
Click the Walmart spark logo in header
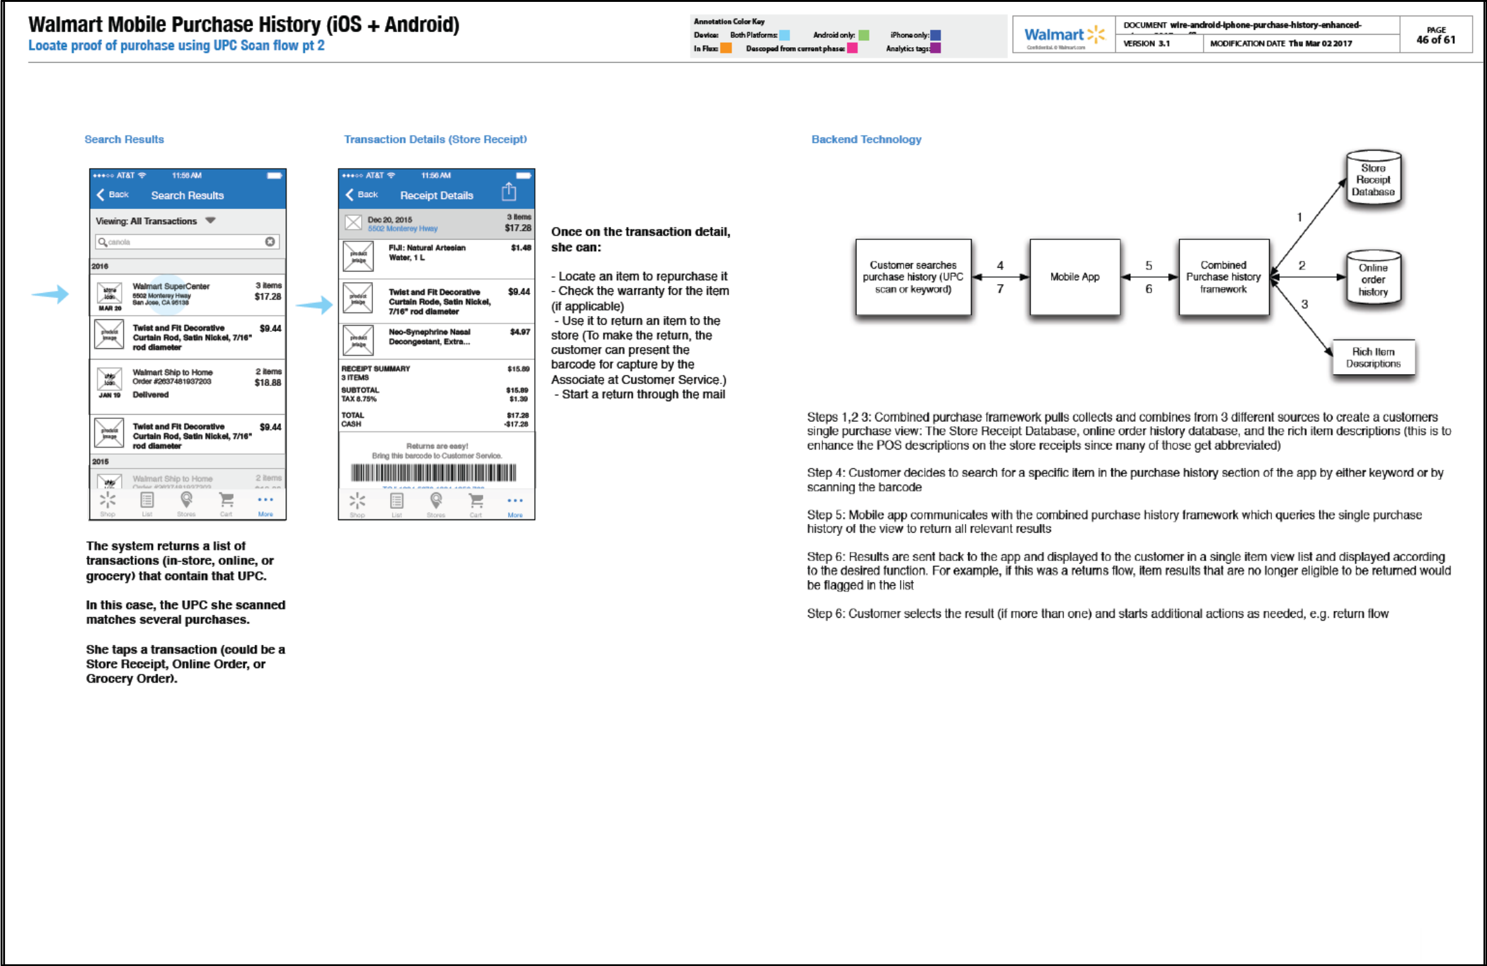(1096, 35)
